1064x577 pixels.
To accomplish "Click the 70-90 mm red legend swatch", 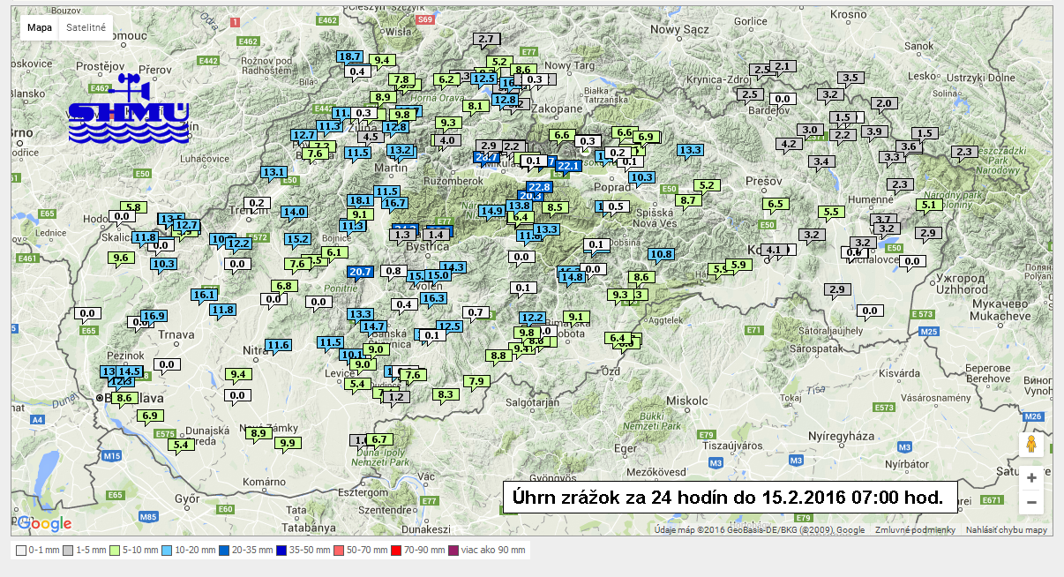I will coord(396,551).
